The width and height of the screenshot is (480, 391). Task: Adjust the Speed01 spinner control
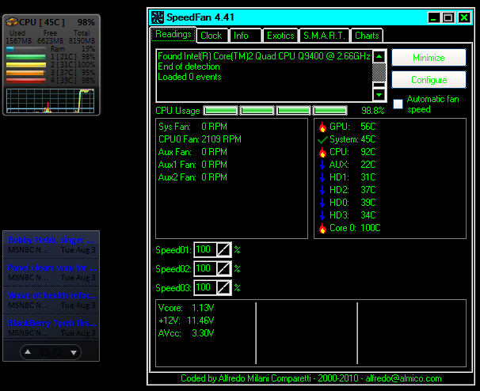pos(223,250)
